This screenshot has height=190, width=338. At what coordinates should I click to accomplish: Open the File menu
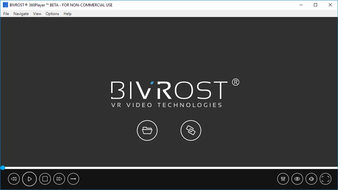coord(6,14)
